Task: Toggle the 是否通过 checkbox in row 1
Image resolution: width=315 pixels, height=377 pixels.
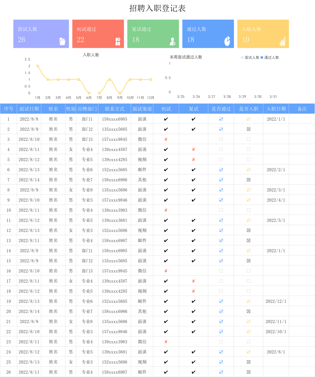Action: click(x=221, y=119)
